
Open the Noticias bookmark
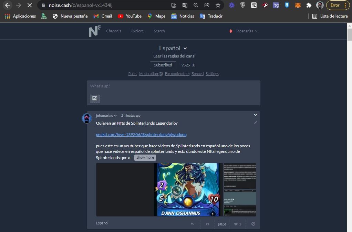tap(183, 16)
